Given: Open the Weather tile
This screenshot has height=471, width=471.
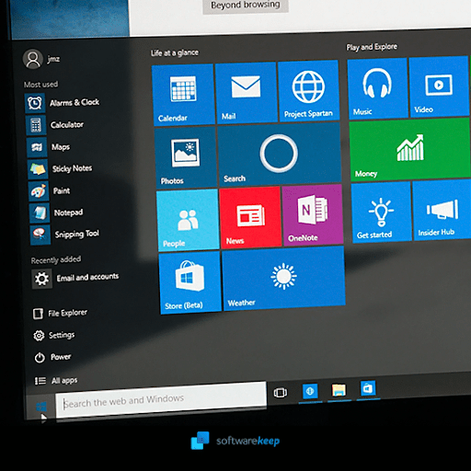Looking at the screenshot, I should 283,279.
